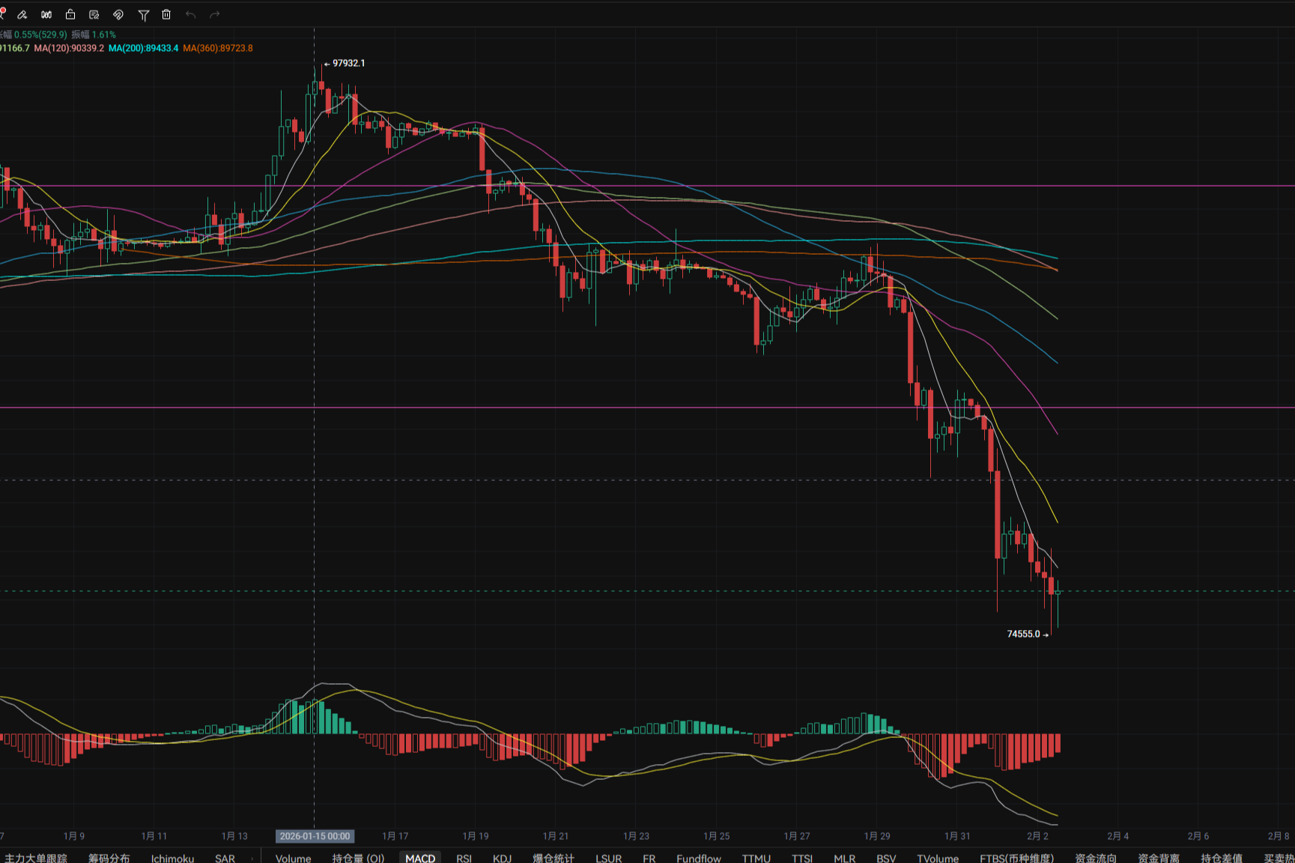Select the Ichimoku overlay tab
The width and height of the screenshot is (1295, 863).
[172, 858]
